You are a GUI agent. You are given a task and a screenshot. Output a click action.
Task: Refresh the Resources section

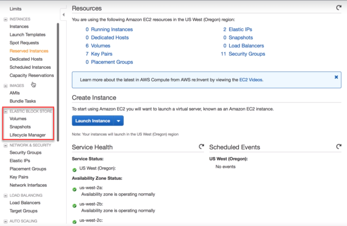pos(339,8)
